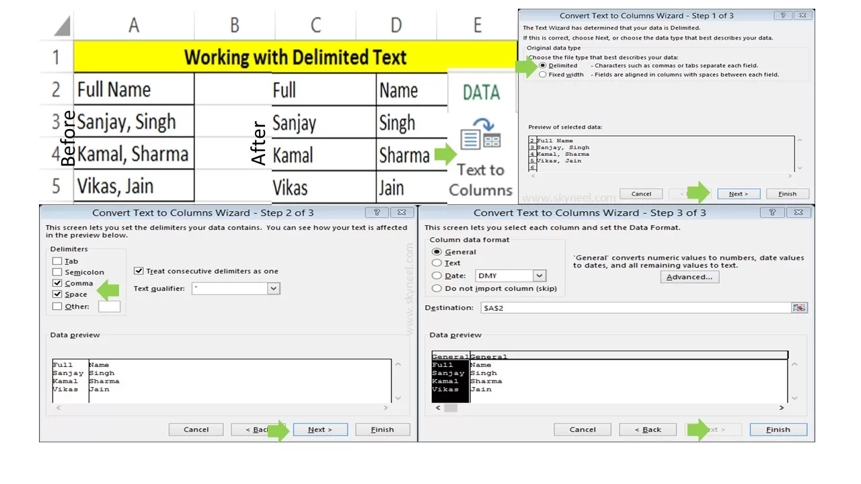Close the Step 1 of 3 wizard
Viewport: 861px width, 484px height.
coord(801,15)
